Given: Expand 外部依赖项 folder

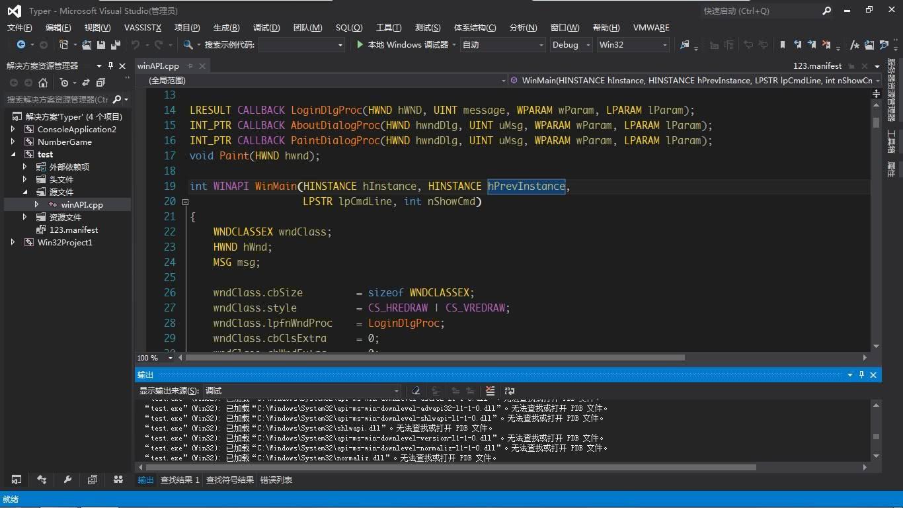Looking at the screenshot, I should tap(25, 167).
